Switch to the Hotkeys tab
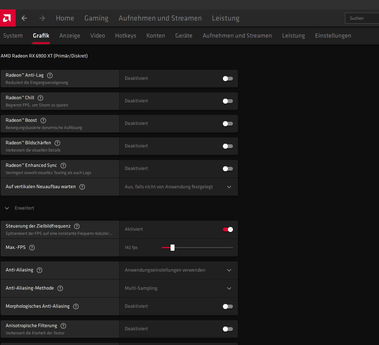 coord(126,36)
